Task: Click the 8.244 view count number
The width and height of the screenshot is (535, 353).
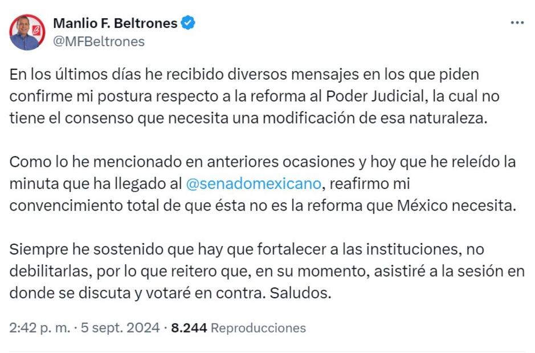Action: (189, 328)
